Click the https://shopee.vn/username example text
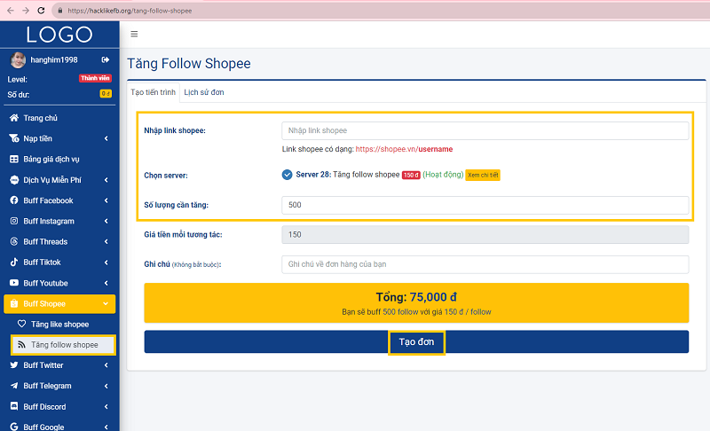The width and height of the screenshot is (710, 431). 404,149
